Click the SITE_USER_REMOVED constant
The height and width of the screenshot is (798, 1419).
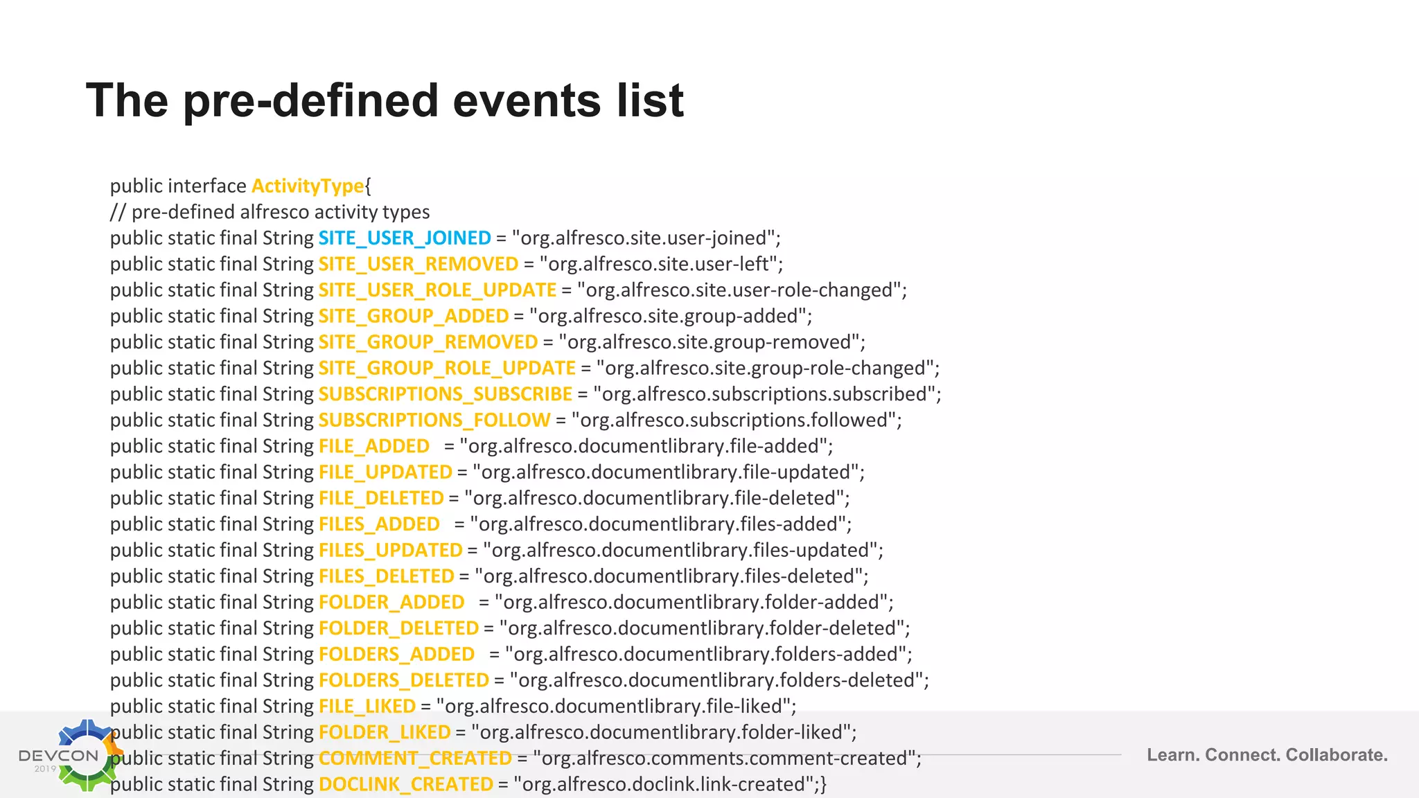(418, 264)
